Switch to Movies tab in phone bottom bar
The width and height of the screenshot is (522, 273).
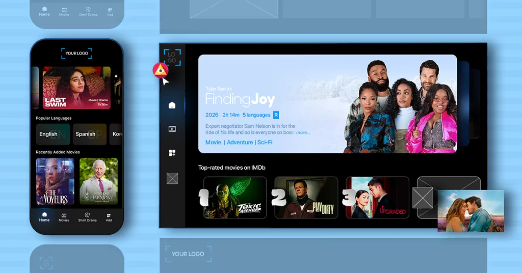coord(64,217)
